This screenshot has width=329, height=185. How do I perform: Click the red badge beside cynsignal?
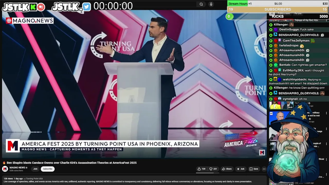[x=276, y=99]
